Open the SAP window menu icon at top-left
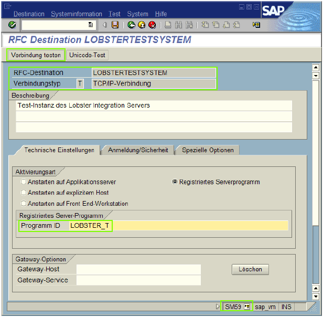 [7, 7]
